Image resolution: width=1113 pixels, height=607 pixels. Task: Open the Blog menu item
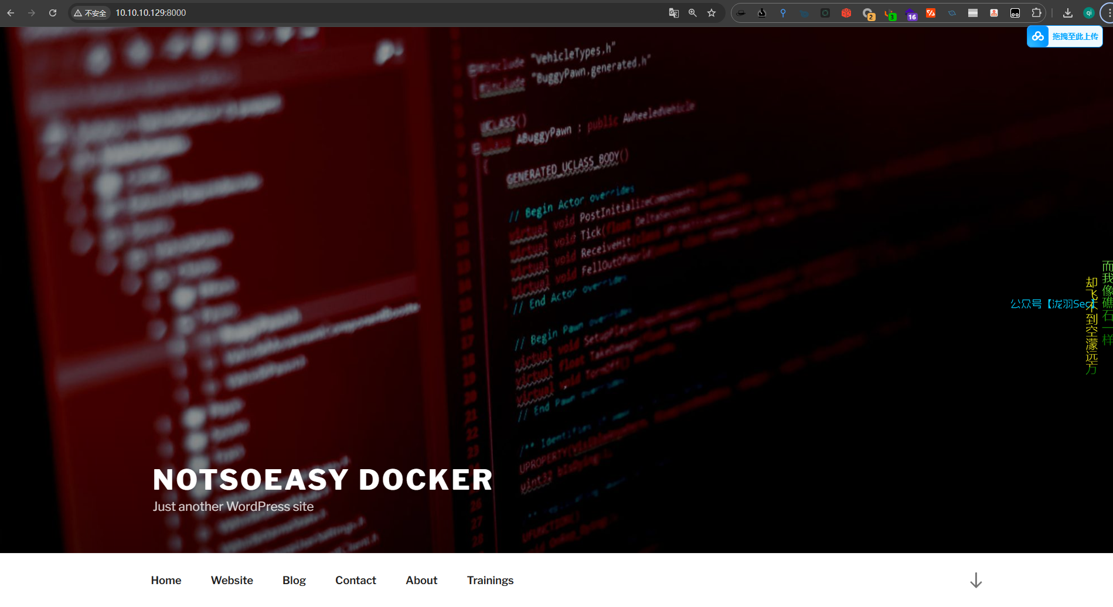pos(294,580)
